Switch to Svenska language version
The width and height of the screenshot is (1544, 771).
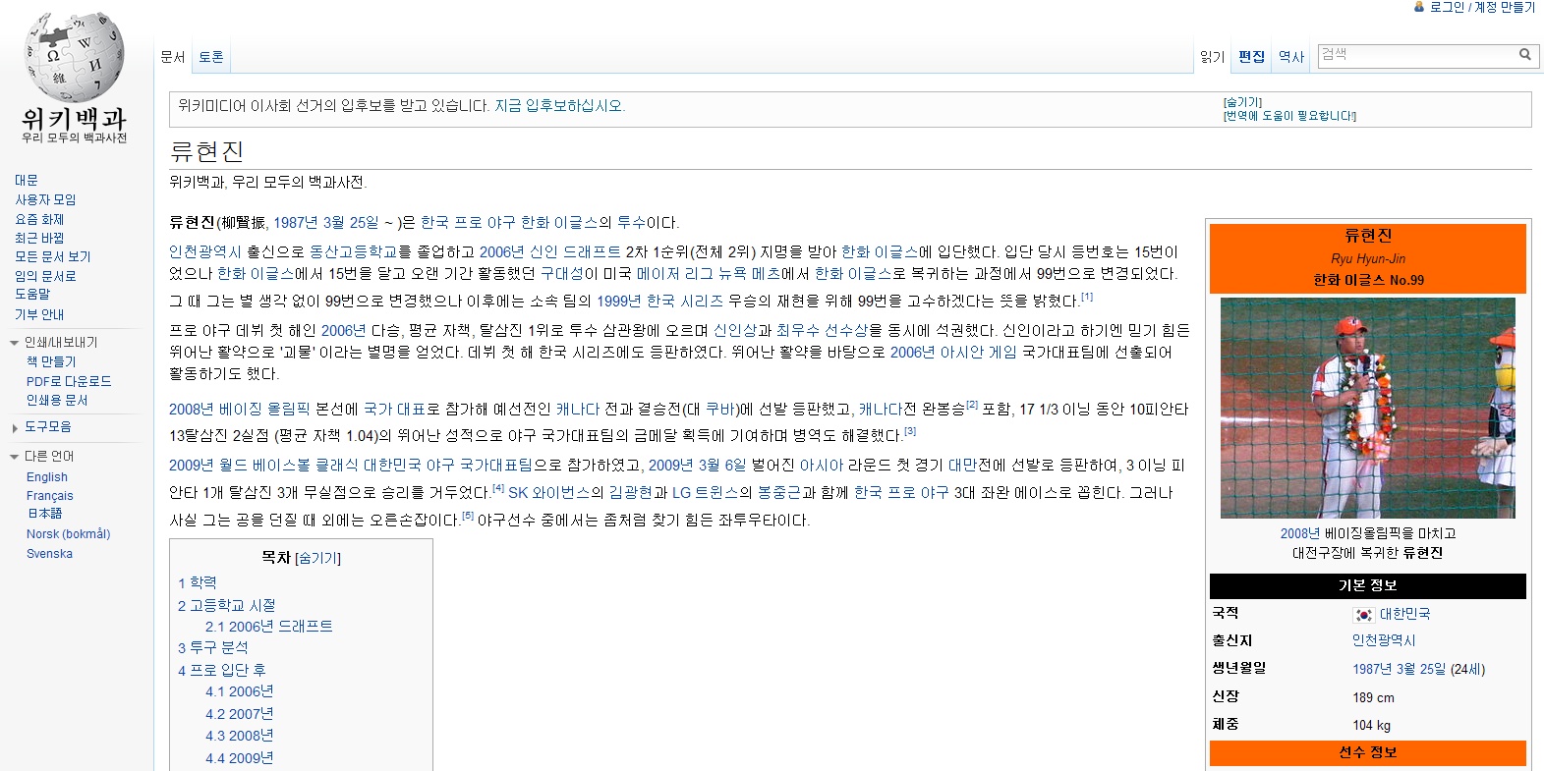(x=49, y=554)
